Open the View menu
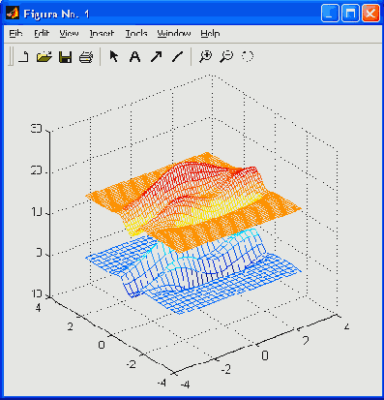The width and height of the screenshot is (384, 400). 69,33
